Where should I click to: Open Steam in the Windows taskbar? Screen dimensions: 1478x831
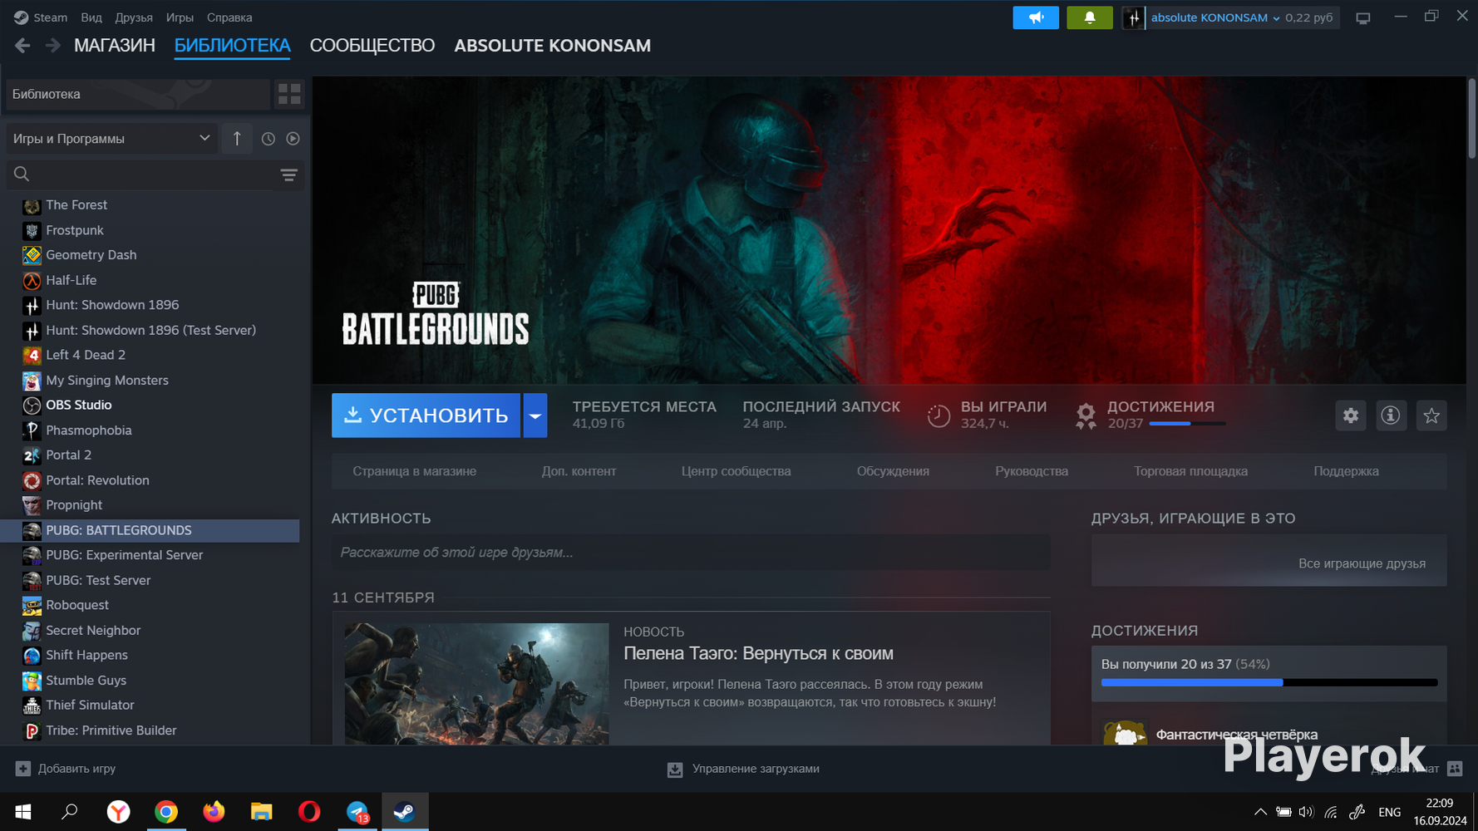tap(405, 811)
